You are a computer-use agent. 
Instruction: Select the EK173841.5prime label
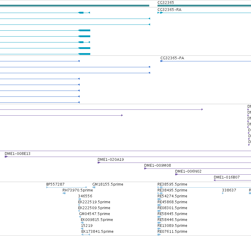tap(97, 232)
